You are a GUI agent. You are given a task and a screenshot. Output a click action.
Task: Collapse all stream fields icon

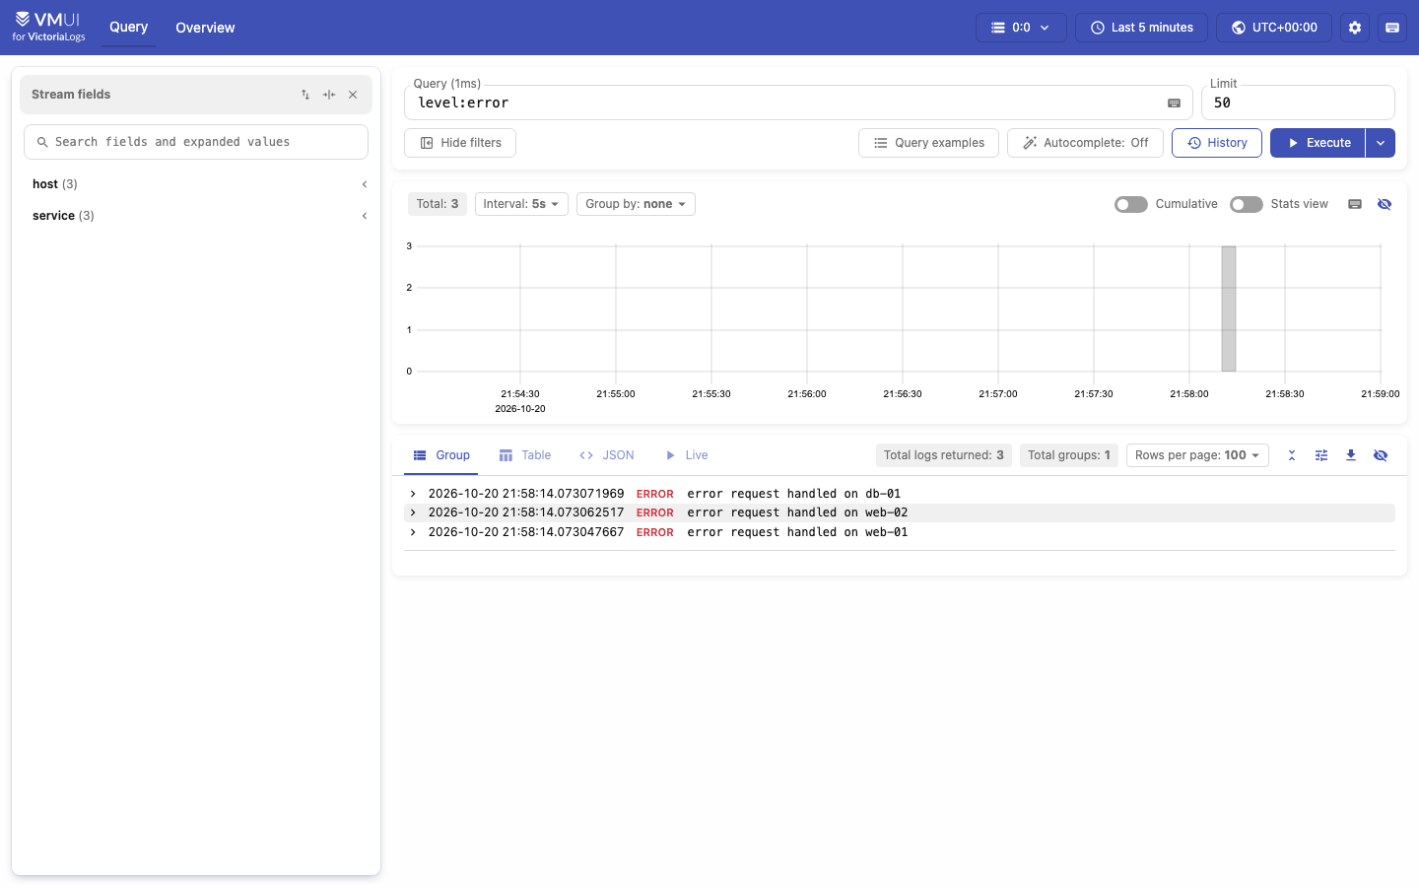[329, 95]
